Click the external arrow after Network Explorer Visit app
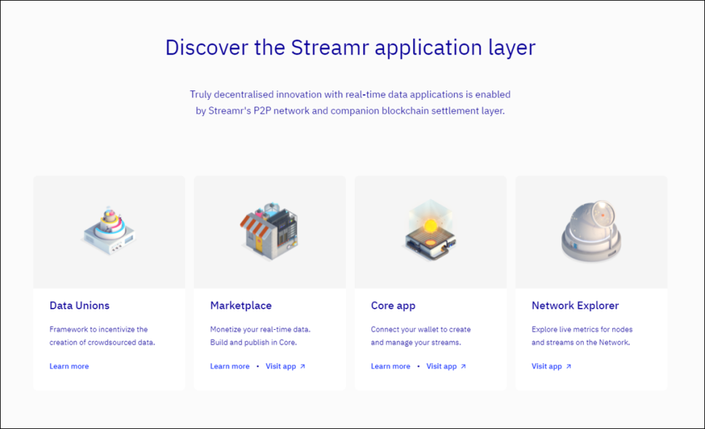 pos(569,366)
